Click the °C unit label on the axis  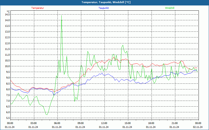tap(8, 11)
